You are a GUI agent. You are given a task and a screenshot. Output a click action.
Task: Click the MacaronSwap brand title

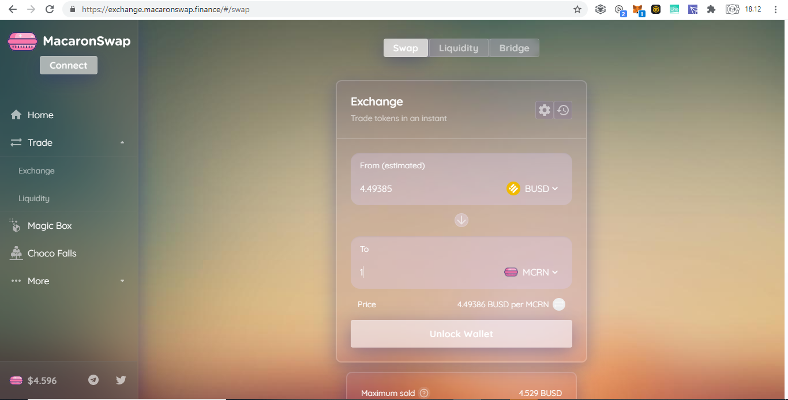click(x=87, y=41)
